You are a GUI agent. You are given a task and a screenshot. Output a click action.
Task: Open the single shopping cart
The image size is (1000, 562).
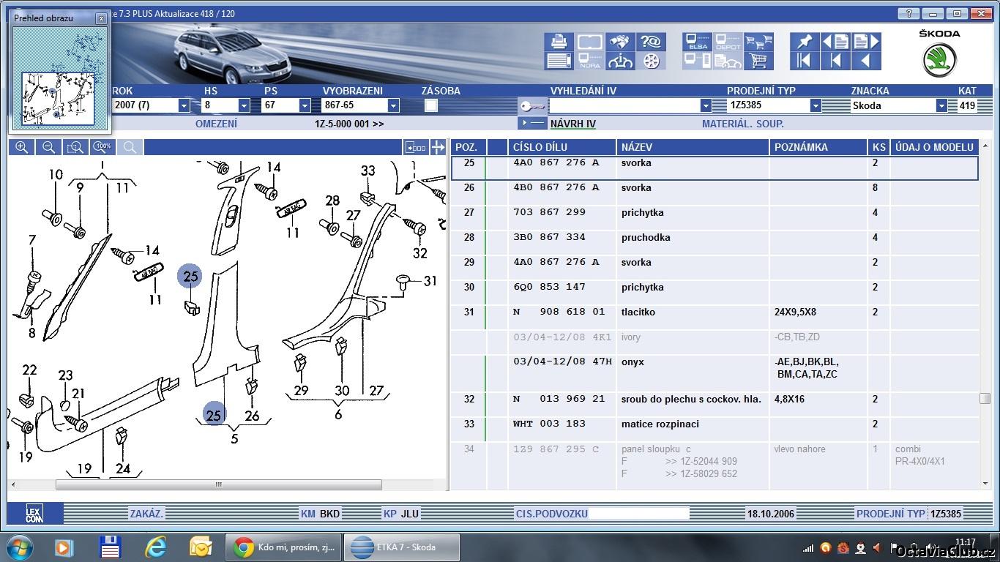(x=759, y=61)
